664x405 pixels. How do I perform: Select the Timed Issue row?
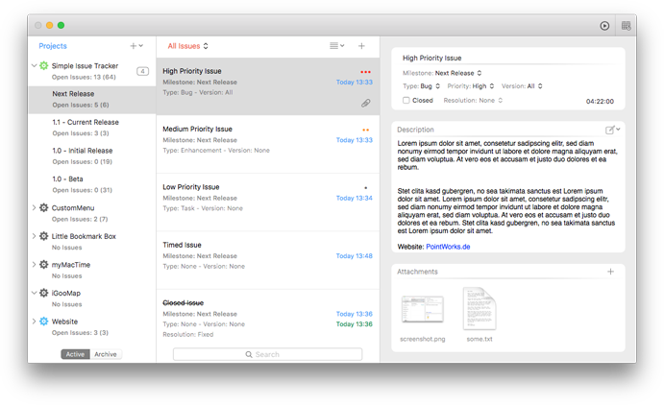click(268, 260)
